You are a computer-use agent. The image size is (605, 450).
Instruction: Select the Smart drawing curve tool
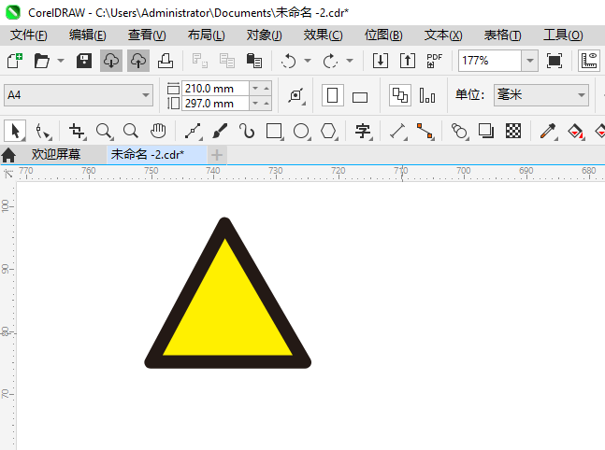tap(247, 131)
